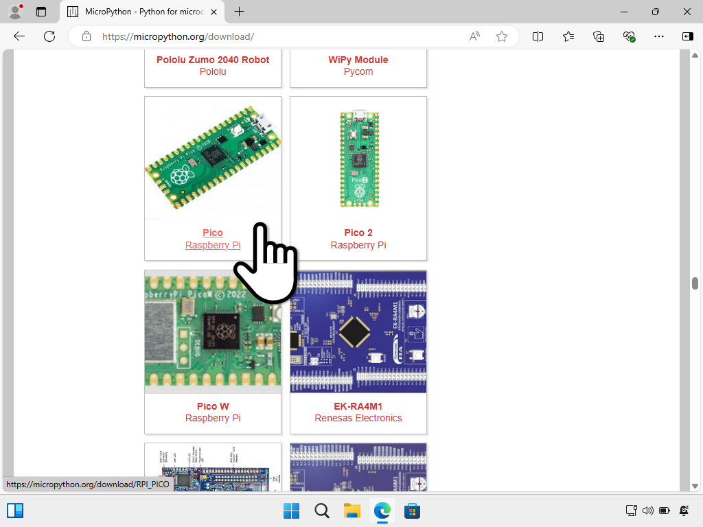Open the EK-RA4M1 board link
703x527 pixels.
tap(358, 406)
